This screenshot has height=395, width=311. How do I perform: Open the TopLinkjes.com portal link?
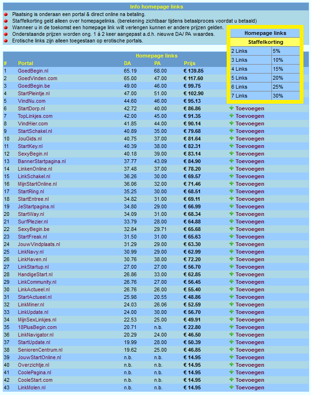(35, 116)
